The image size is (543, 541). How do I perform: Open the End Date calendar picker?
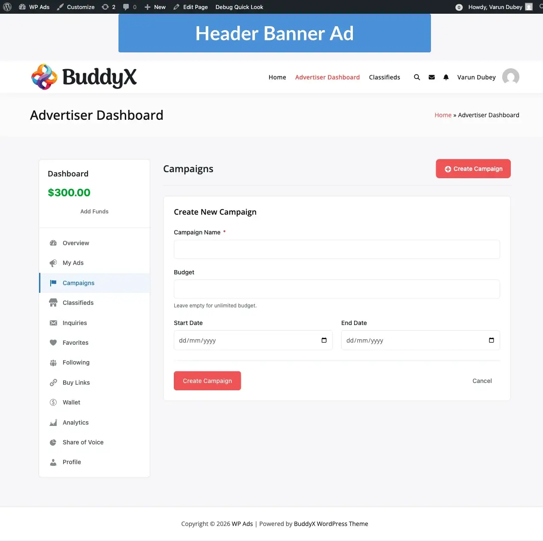coord(491,340)
